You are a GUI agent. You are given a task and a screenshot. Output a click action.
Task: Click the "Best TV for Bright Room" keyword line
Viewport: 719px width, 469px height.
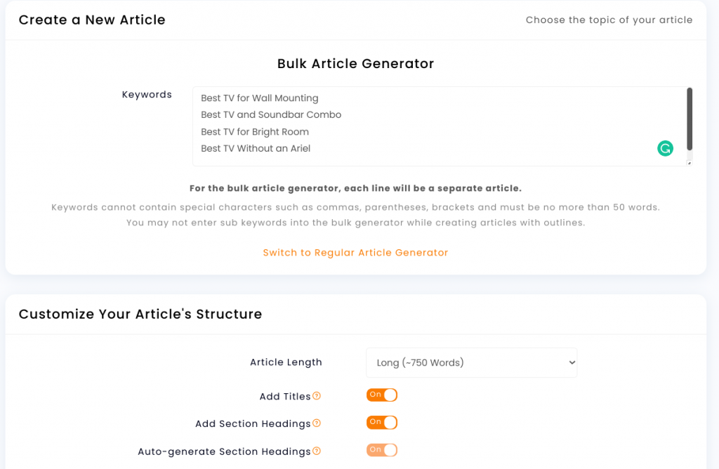click(x=255, y=132)
